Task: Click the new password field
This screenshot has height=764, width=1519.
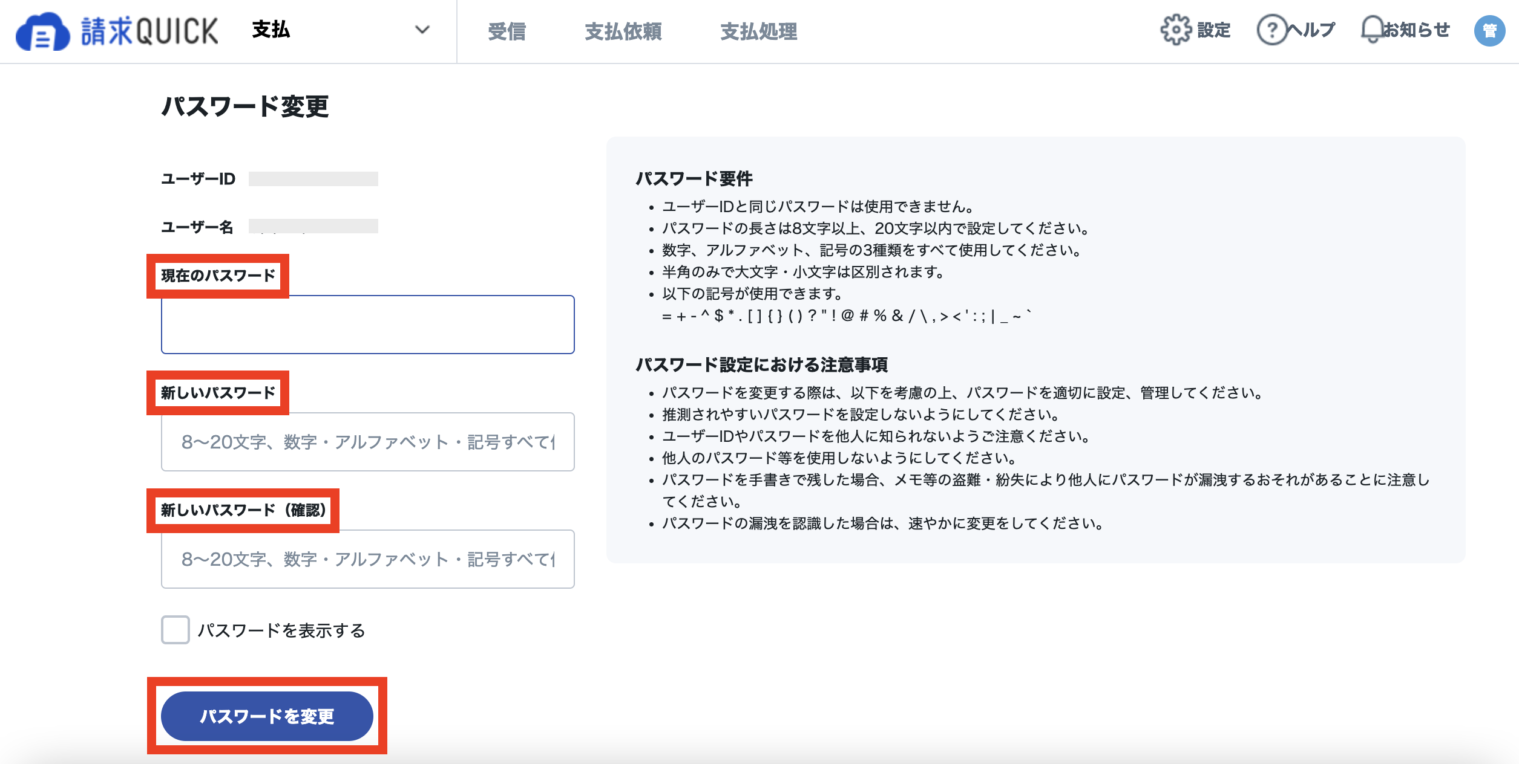Action: [x=368, y=442]
